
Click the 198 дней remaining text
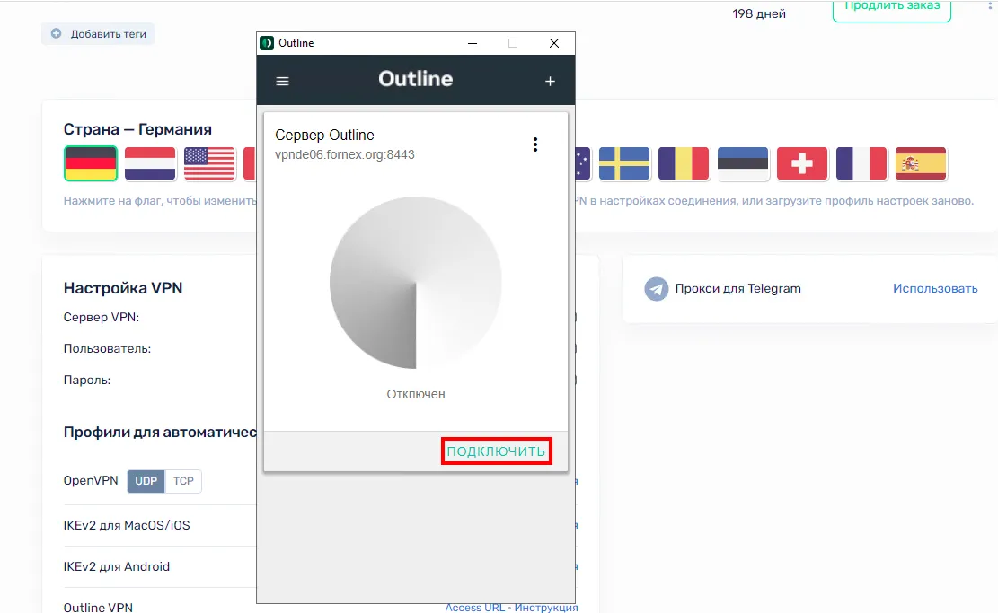coord(759,14)
